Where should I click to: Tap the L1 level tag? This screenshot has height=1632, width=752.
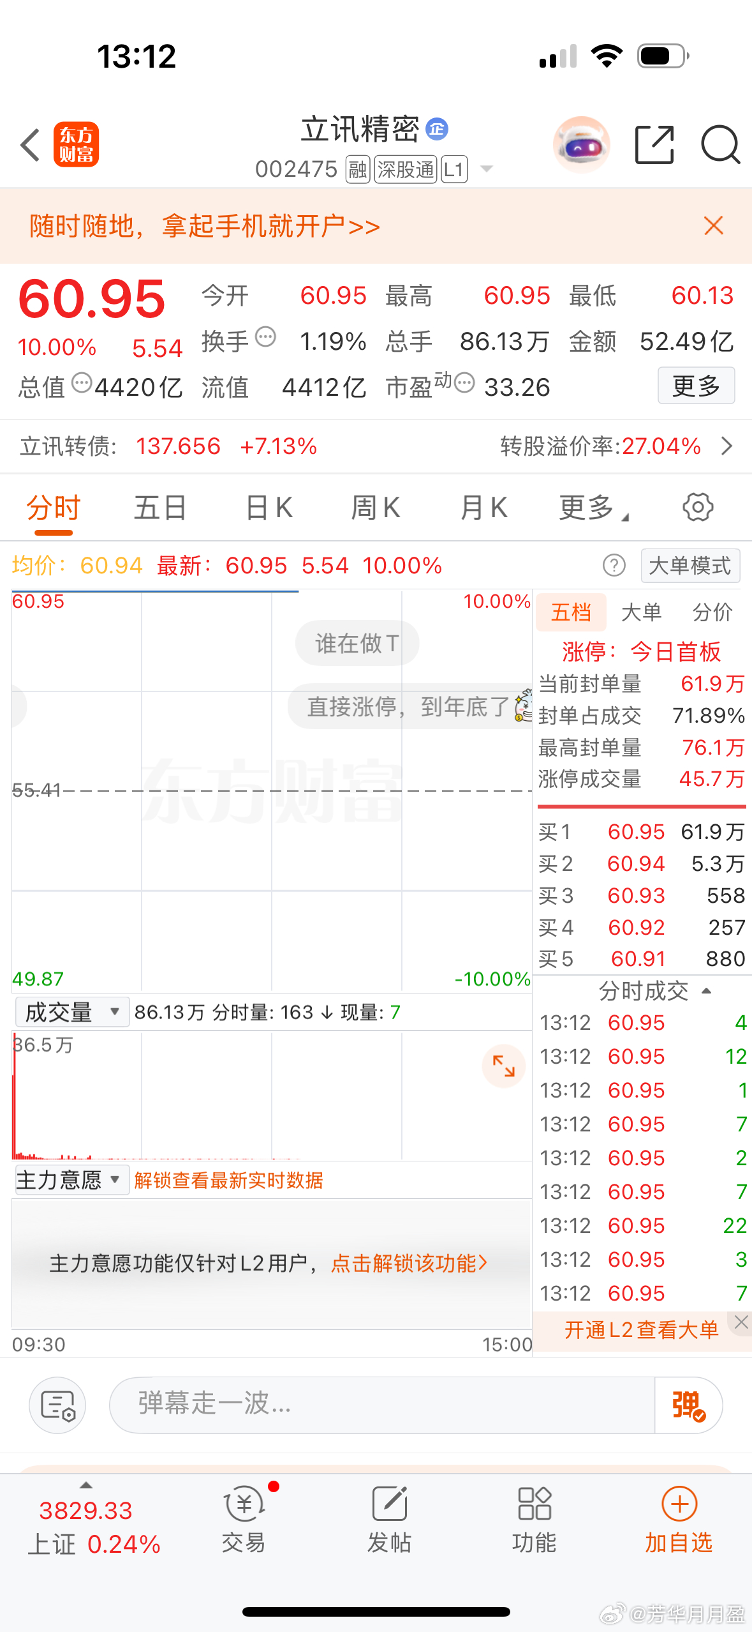click(x=454, y=170)
